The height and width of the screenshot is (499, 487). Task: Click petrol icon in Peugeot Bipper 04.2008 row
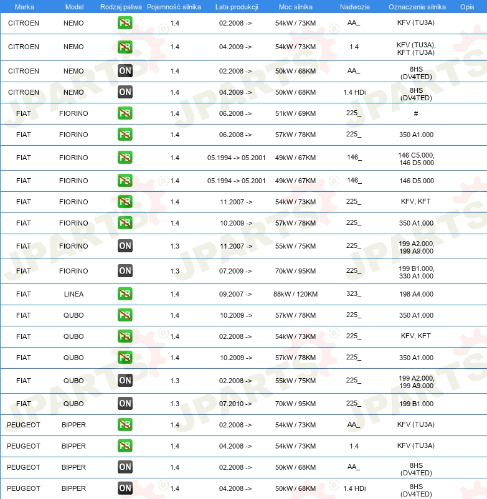pos(125,446)
